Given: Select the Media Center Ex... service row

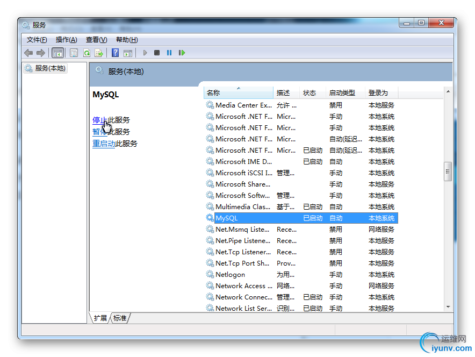Looking at the screenshot, I should tap(302, 105).
